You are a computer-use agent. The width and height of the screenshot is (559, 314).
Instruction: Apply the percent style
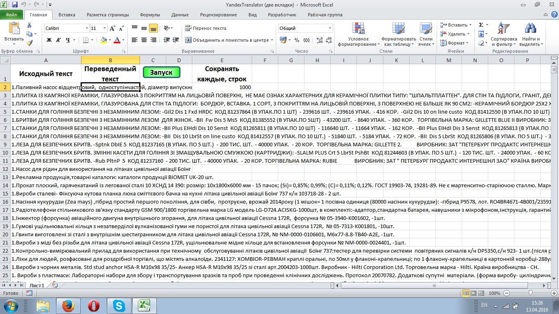(x=297, y=40)
